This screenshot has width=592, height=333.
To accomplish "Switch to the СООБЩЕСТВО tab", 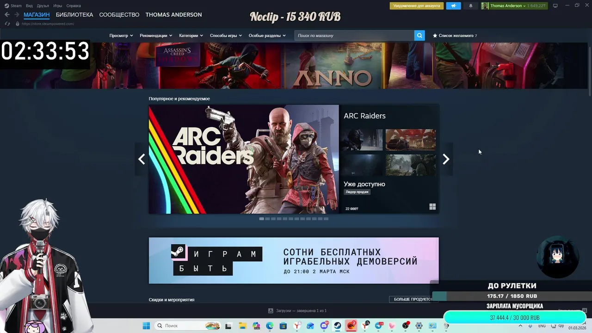I will point(119,15).
